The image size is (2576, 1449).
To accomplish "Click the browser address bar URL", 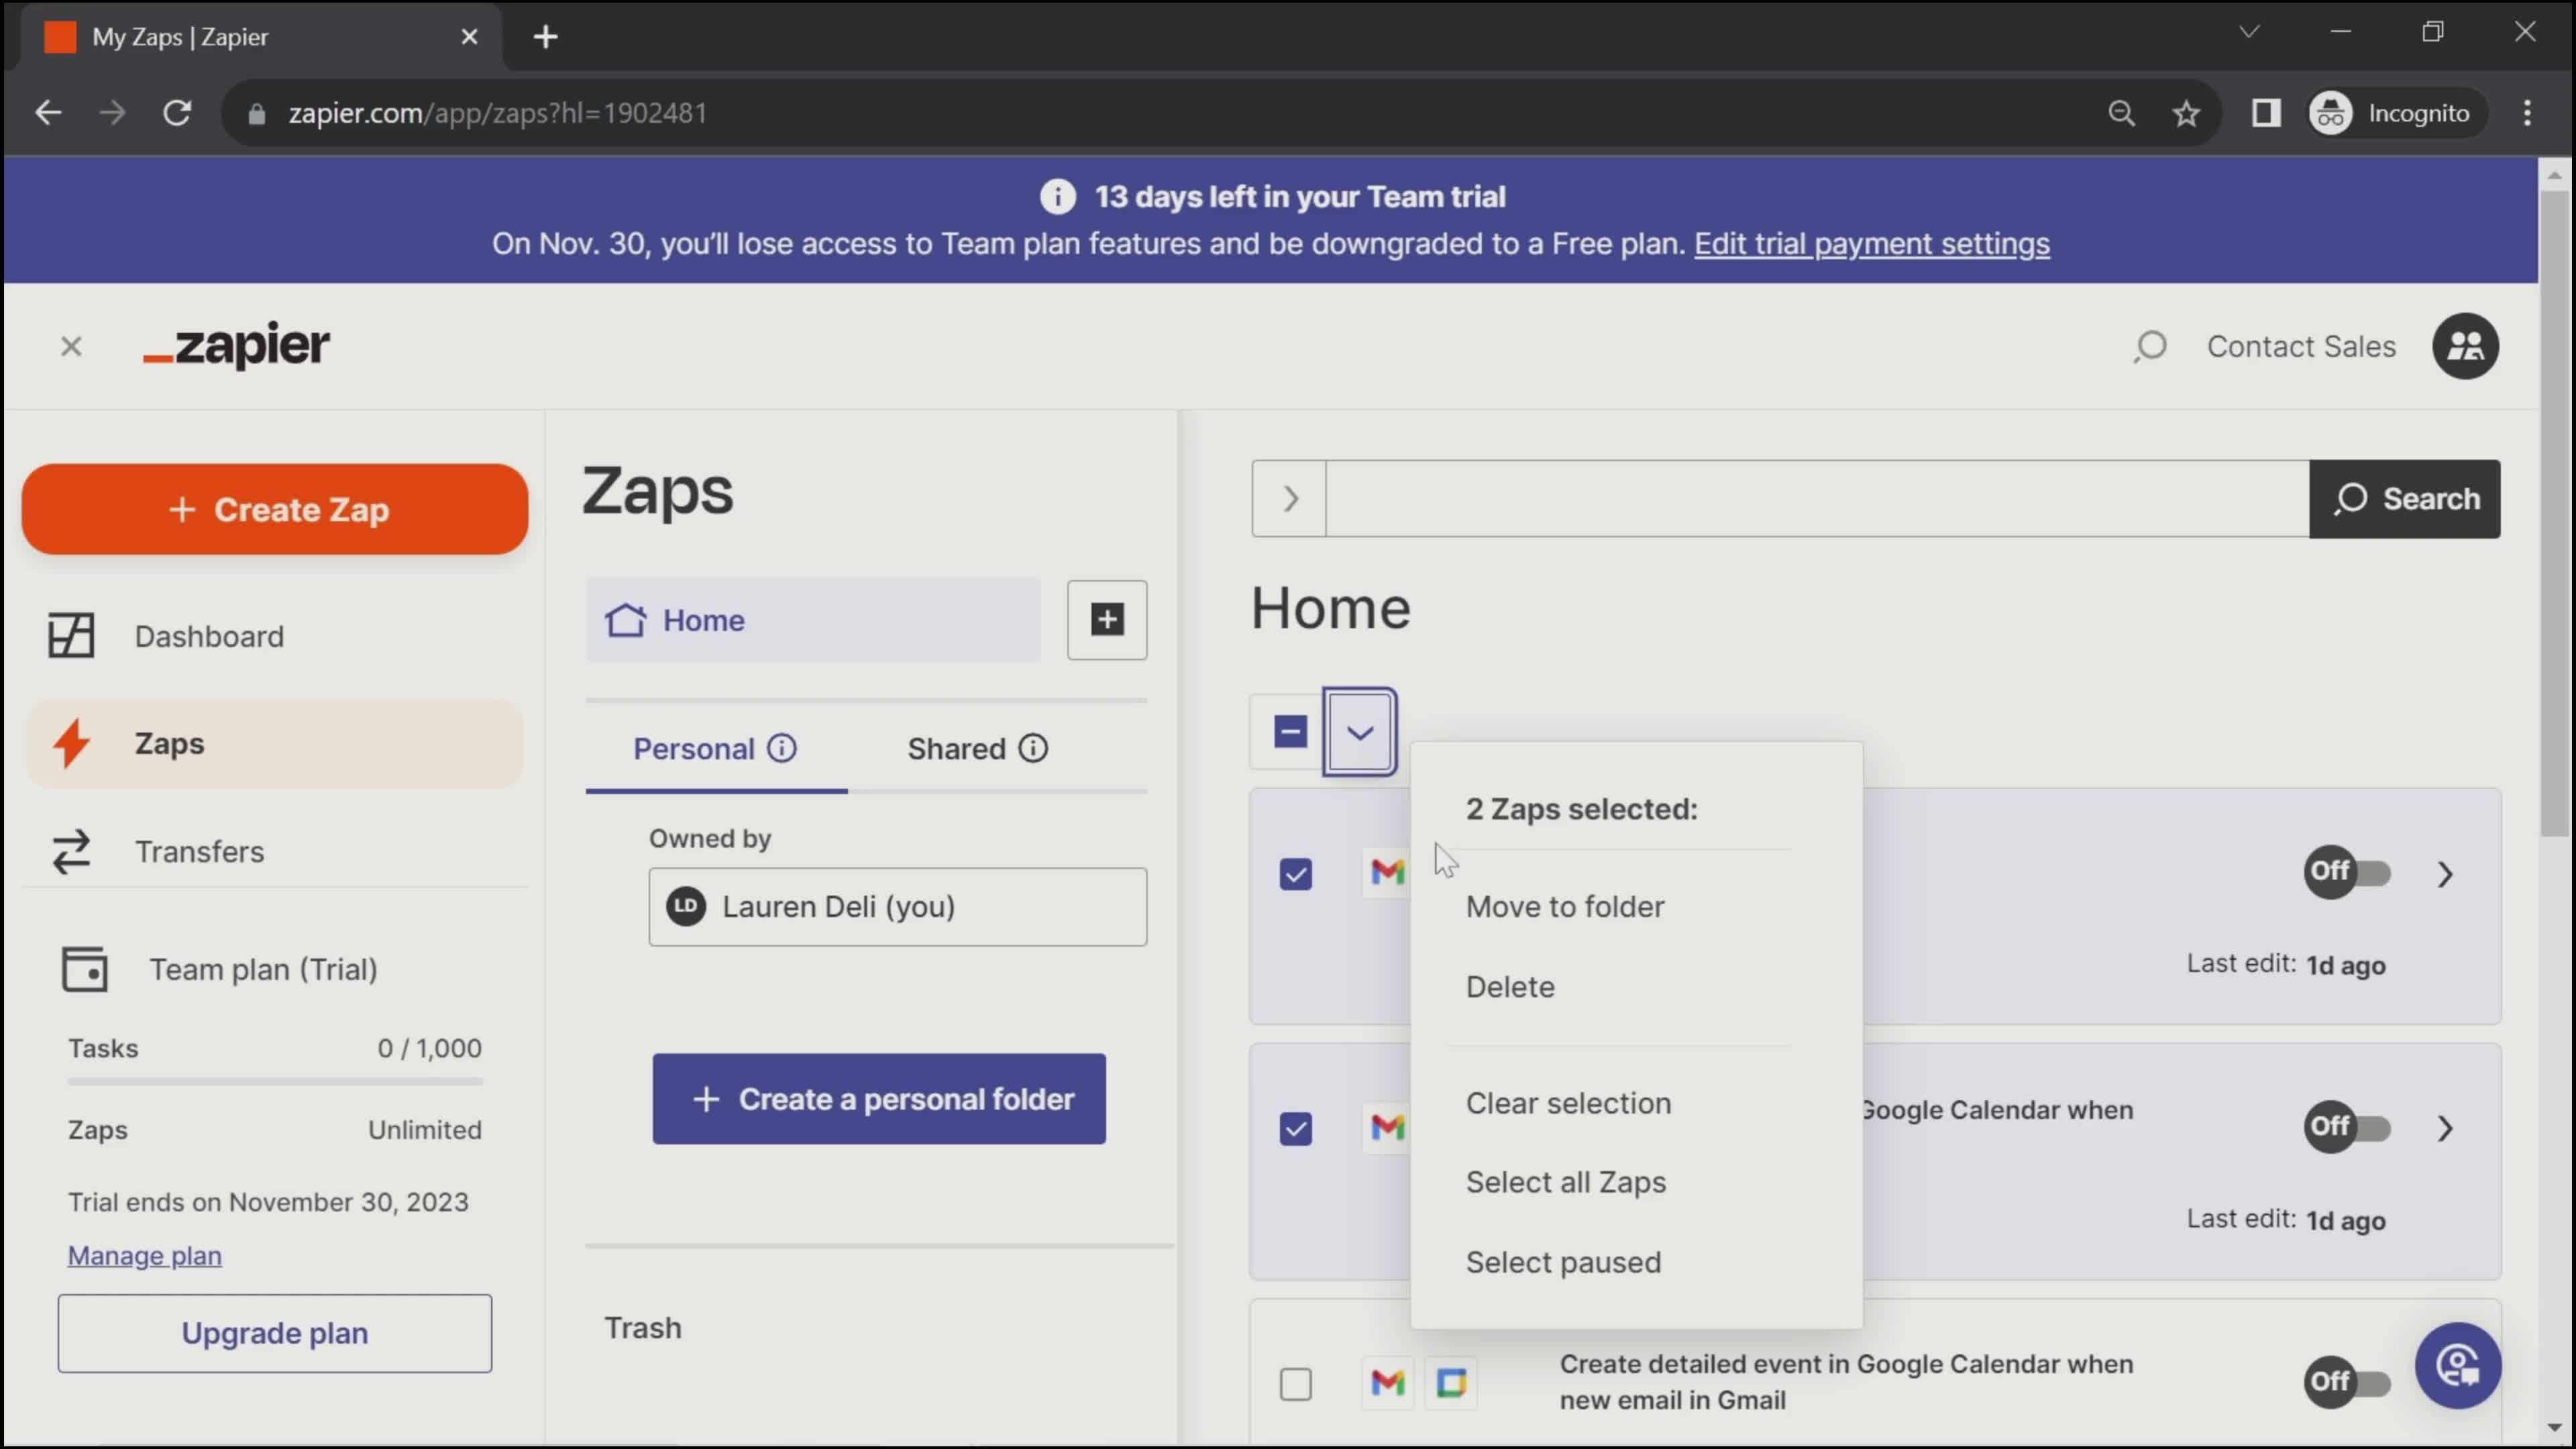I will (497, 113).
